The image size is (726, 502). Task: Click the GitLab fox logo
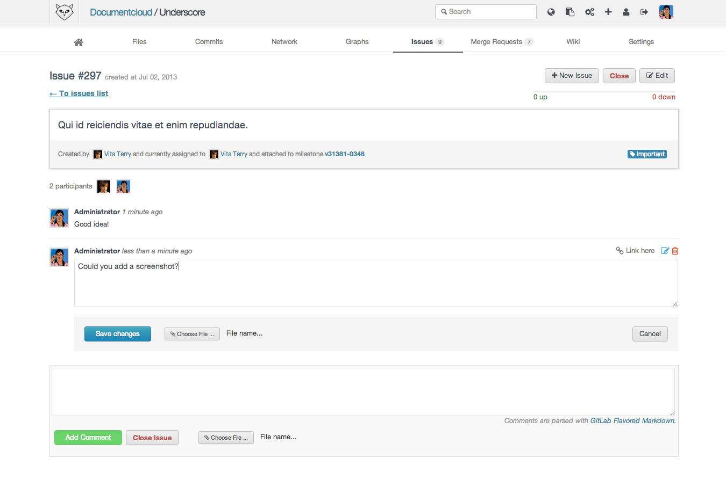tap(65, 12)
